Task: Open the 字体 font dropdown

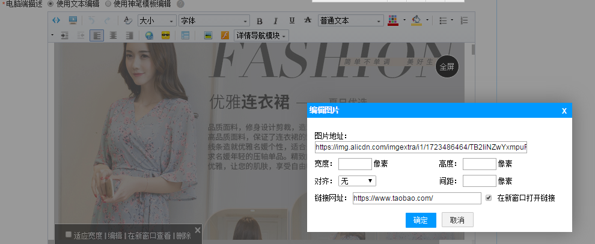Action: (213, 21)
